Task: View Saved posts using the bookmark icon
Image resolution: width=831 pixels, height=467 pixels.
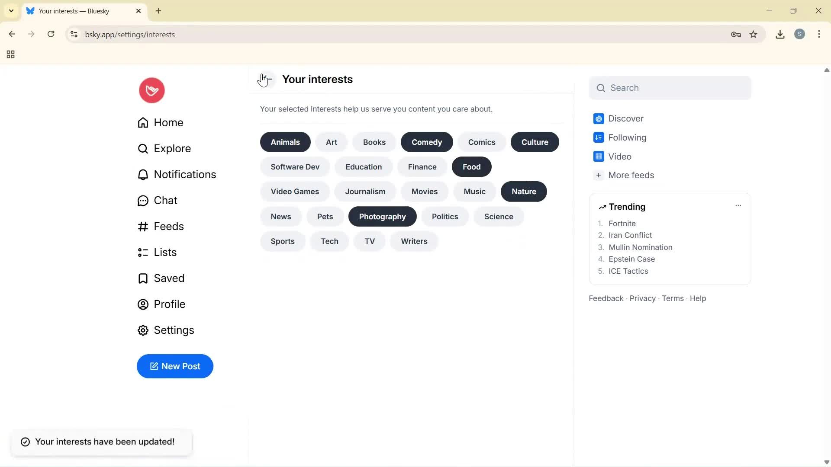Action: click(x=143, y=278)
